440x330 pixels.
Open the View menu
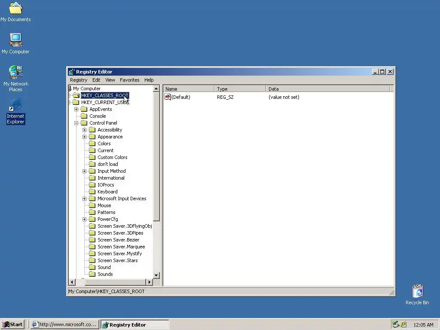110,80
